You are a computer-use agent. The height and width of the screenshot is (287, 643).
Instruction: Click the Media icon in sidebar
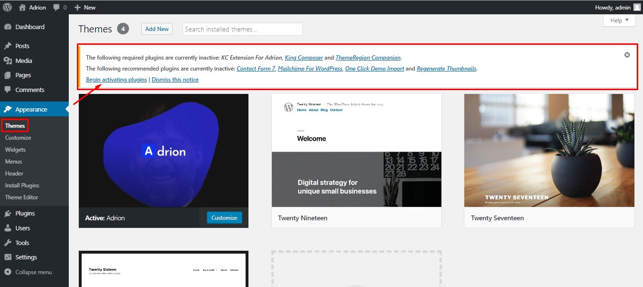(8, 61)
